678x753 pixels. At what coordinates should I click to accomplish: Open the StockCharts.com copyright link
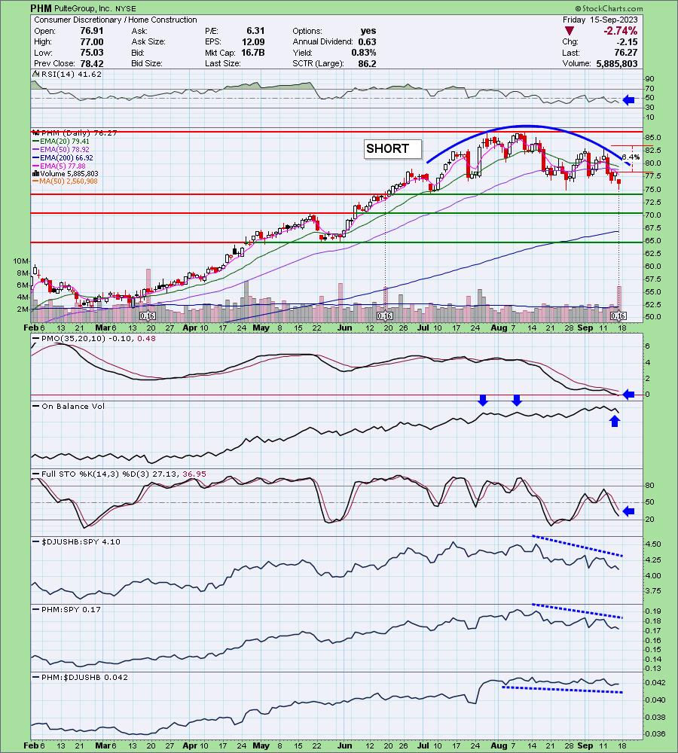click(x=609, y=8)
